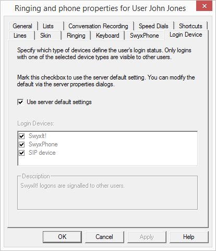Switch to the Skin tab
The width and height of the screenshot is (216, 251).
[x=45, y=36]
